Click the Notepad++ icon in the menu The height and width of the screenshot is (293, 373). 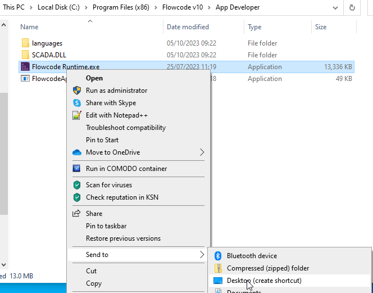pos(77,115)
